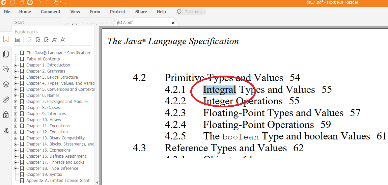388x185 pixels.
Task: Expand Chapter 8. Classes bookmark
Action: pyautogui.click(x=16, y=108)
